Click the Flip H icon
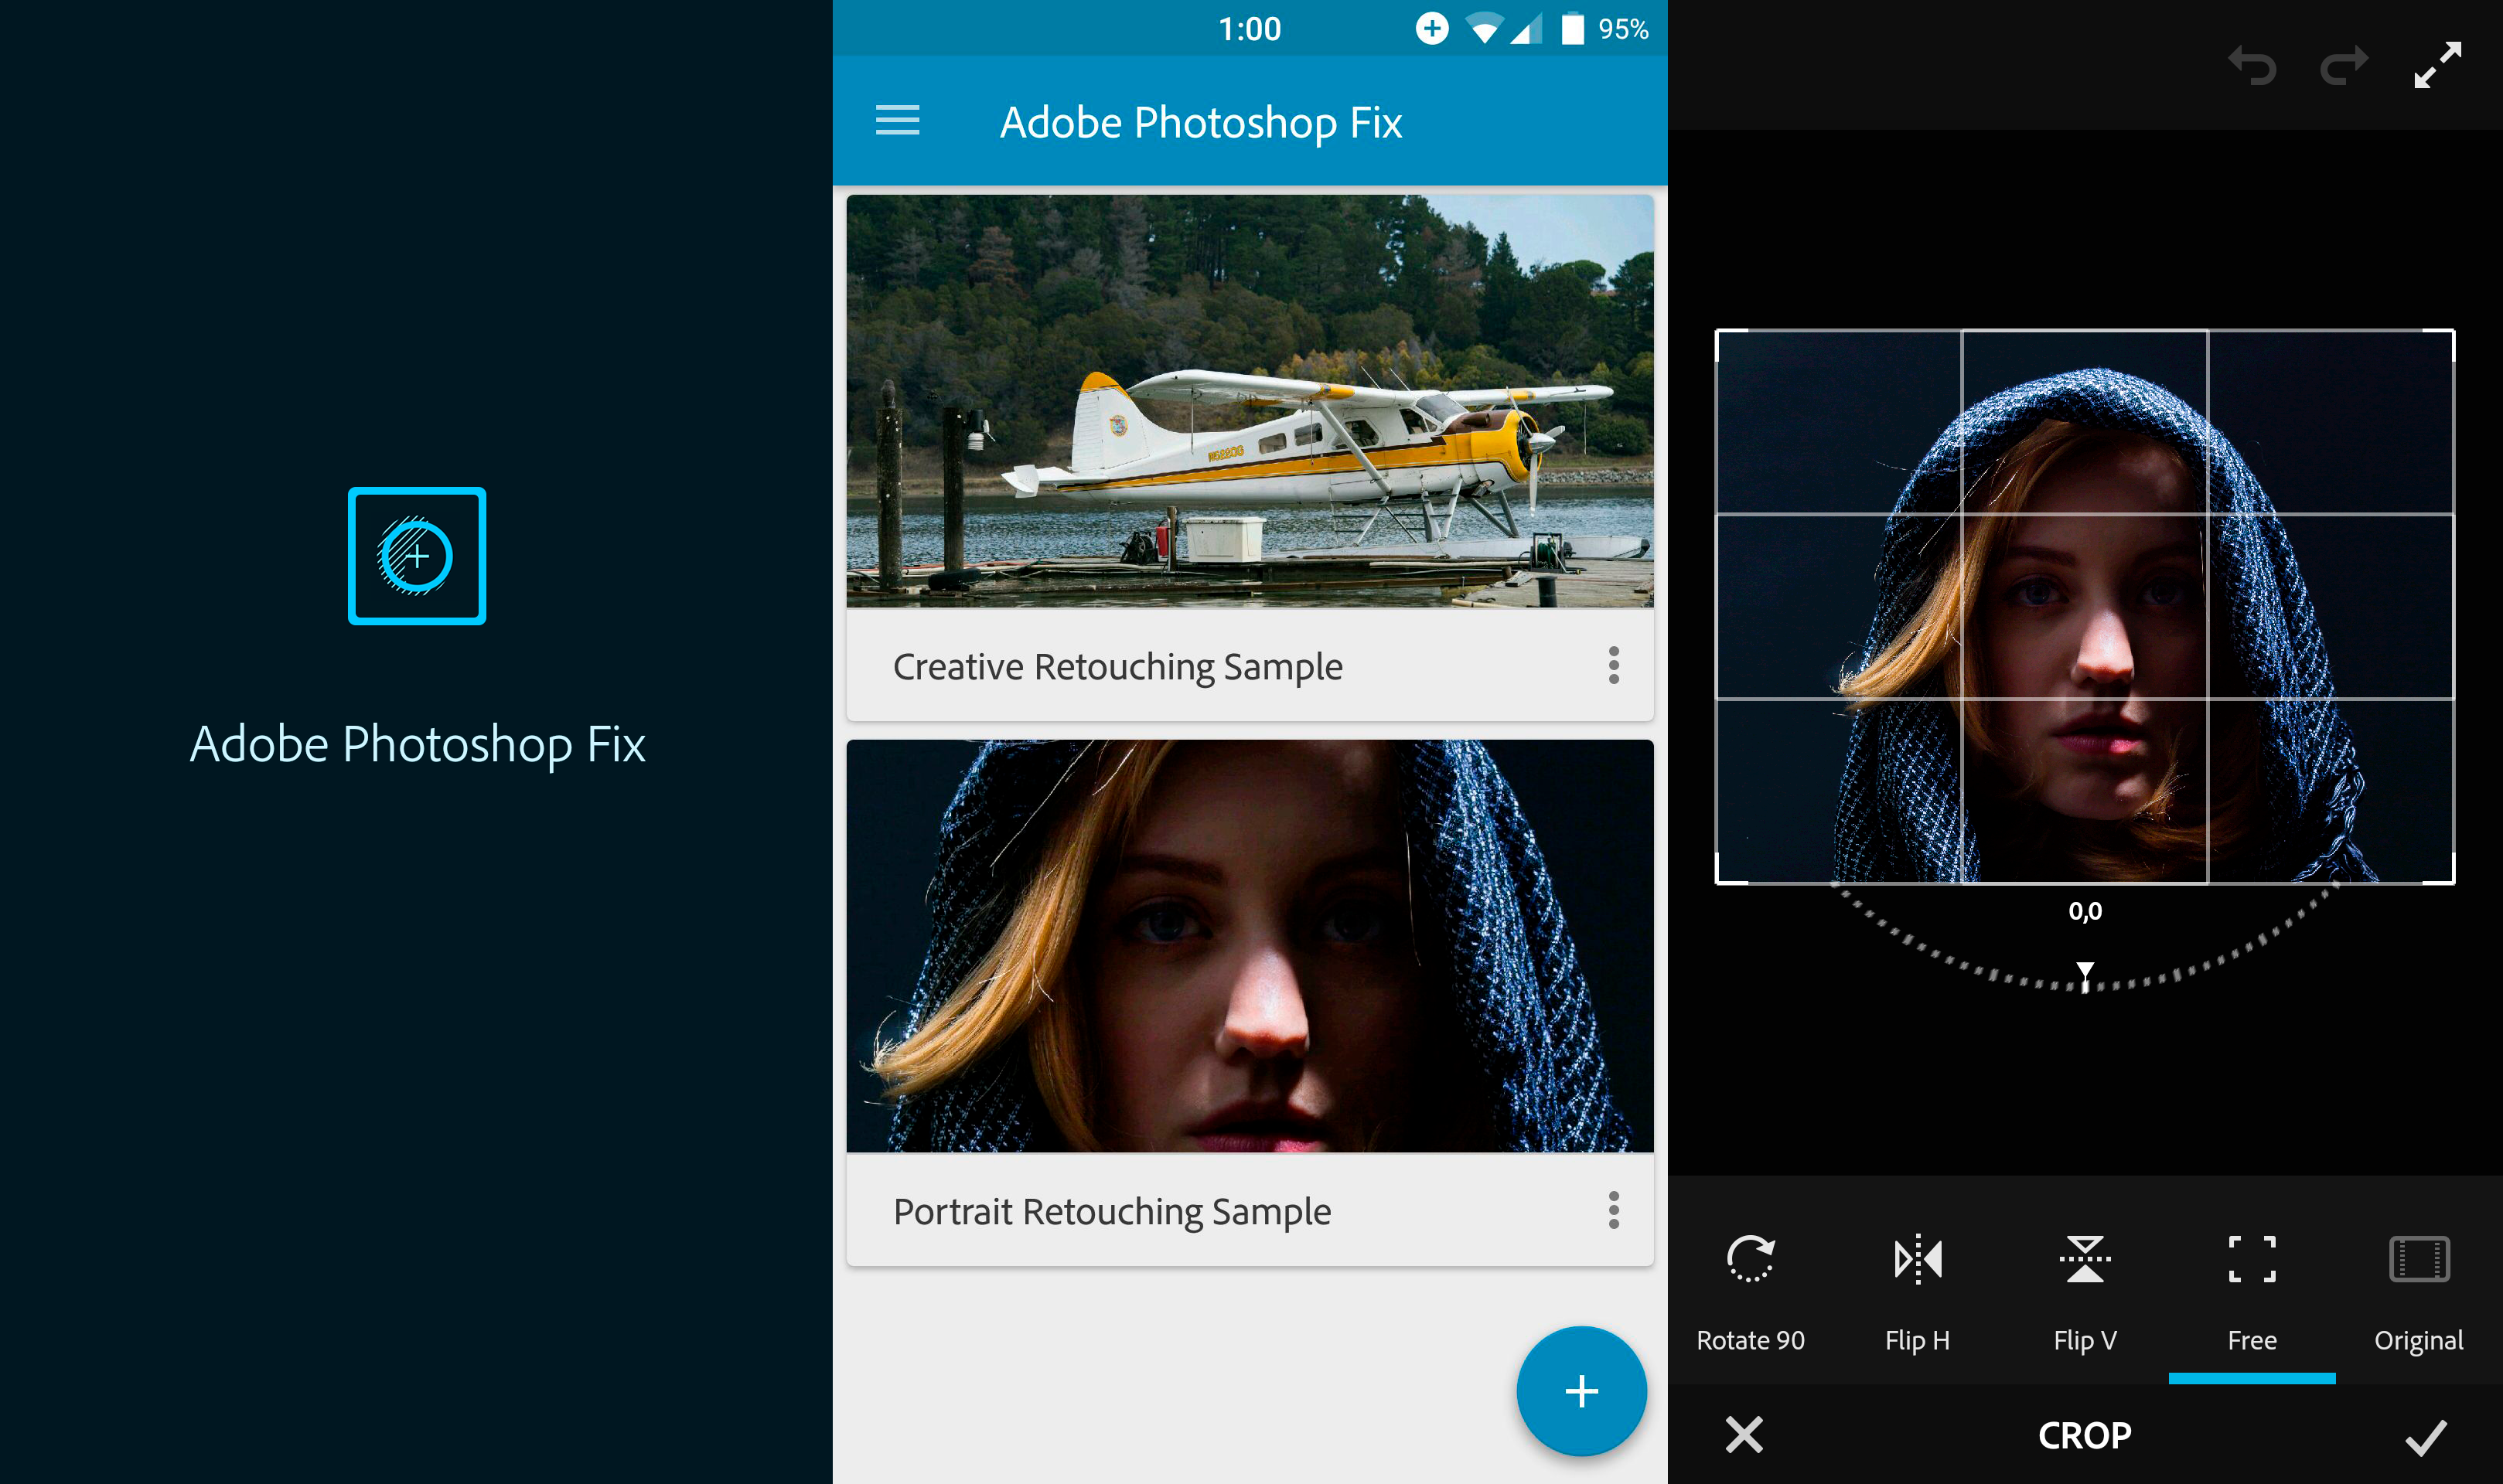Image resolution: width=2503 pixels, height=1484 pixels. 1917,1258
